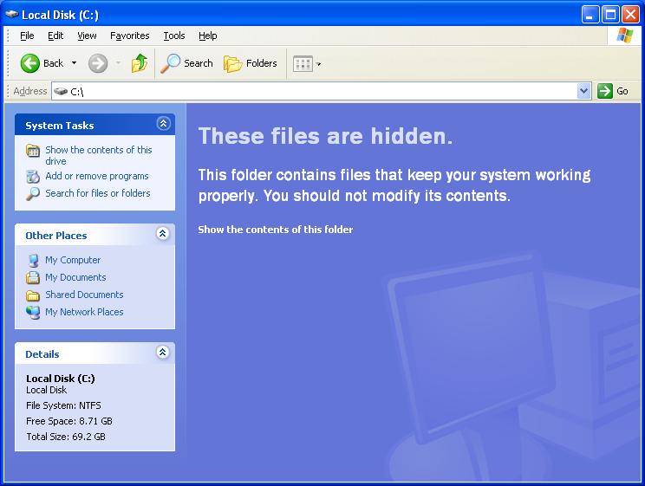Expand the Address bar dropdown list

pos(583,91)
